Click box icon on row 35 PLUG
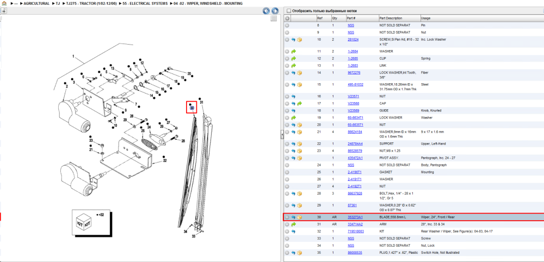Viewport: 544px width, 262px height. click(299, 253)
